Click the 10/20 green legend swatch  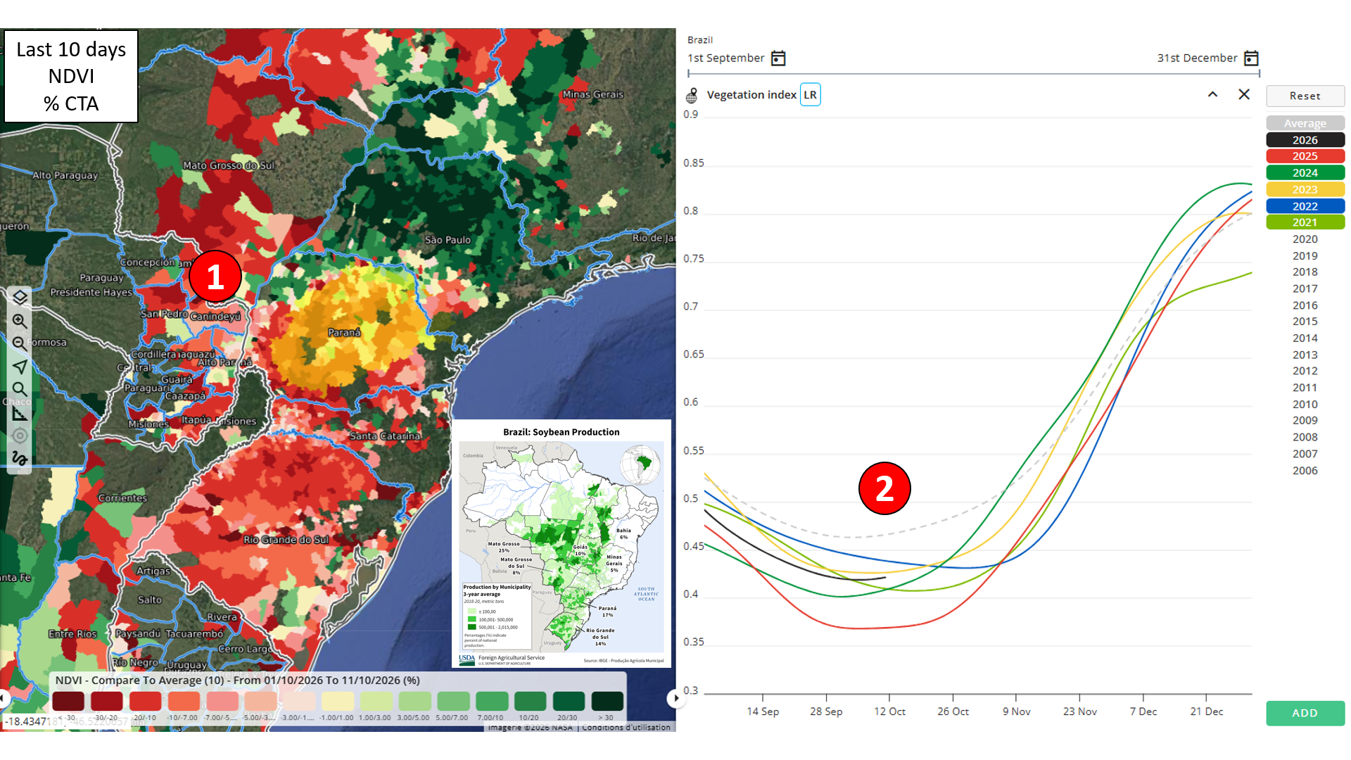click(x=530, y=701)
